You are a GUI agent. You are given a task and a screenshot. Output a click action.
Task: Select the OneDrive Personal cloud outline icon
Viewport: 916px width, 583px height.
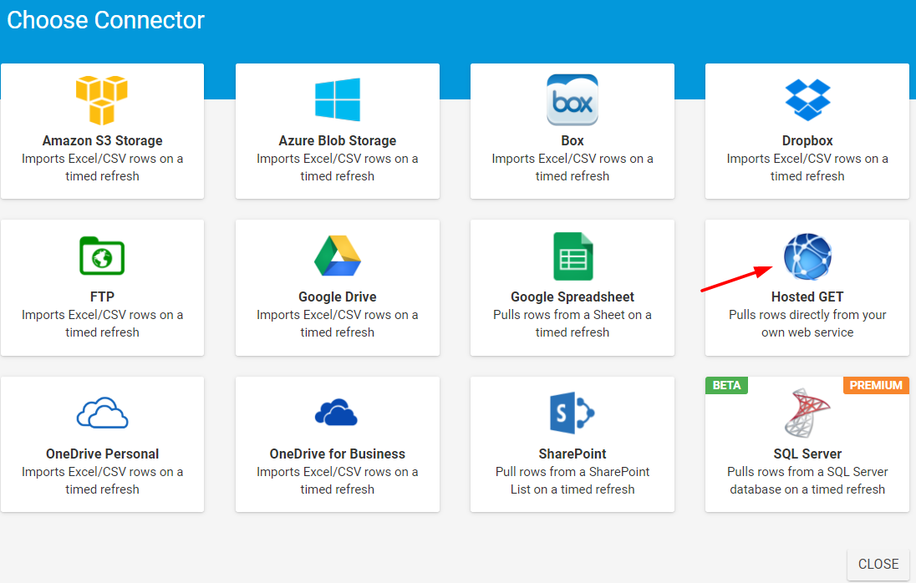pyautogui.click(x=102, y=413)
